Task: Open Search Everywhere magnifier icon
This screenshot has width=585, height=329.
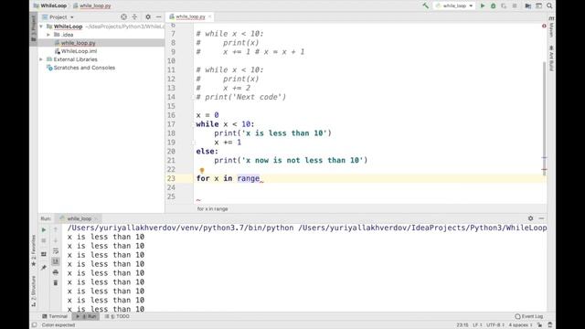Action: click(x=549, y=5)
